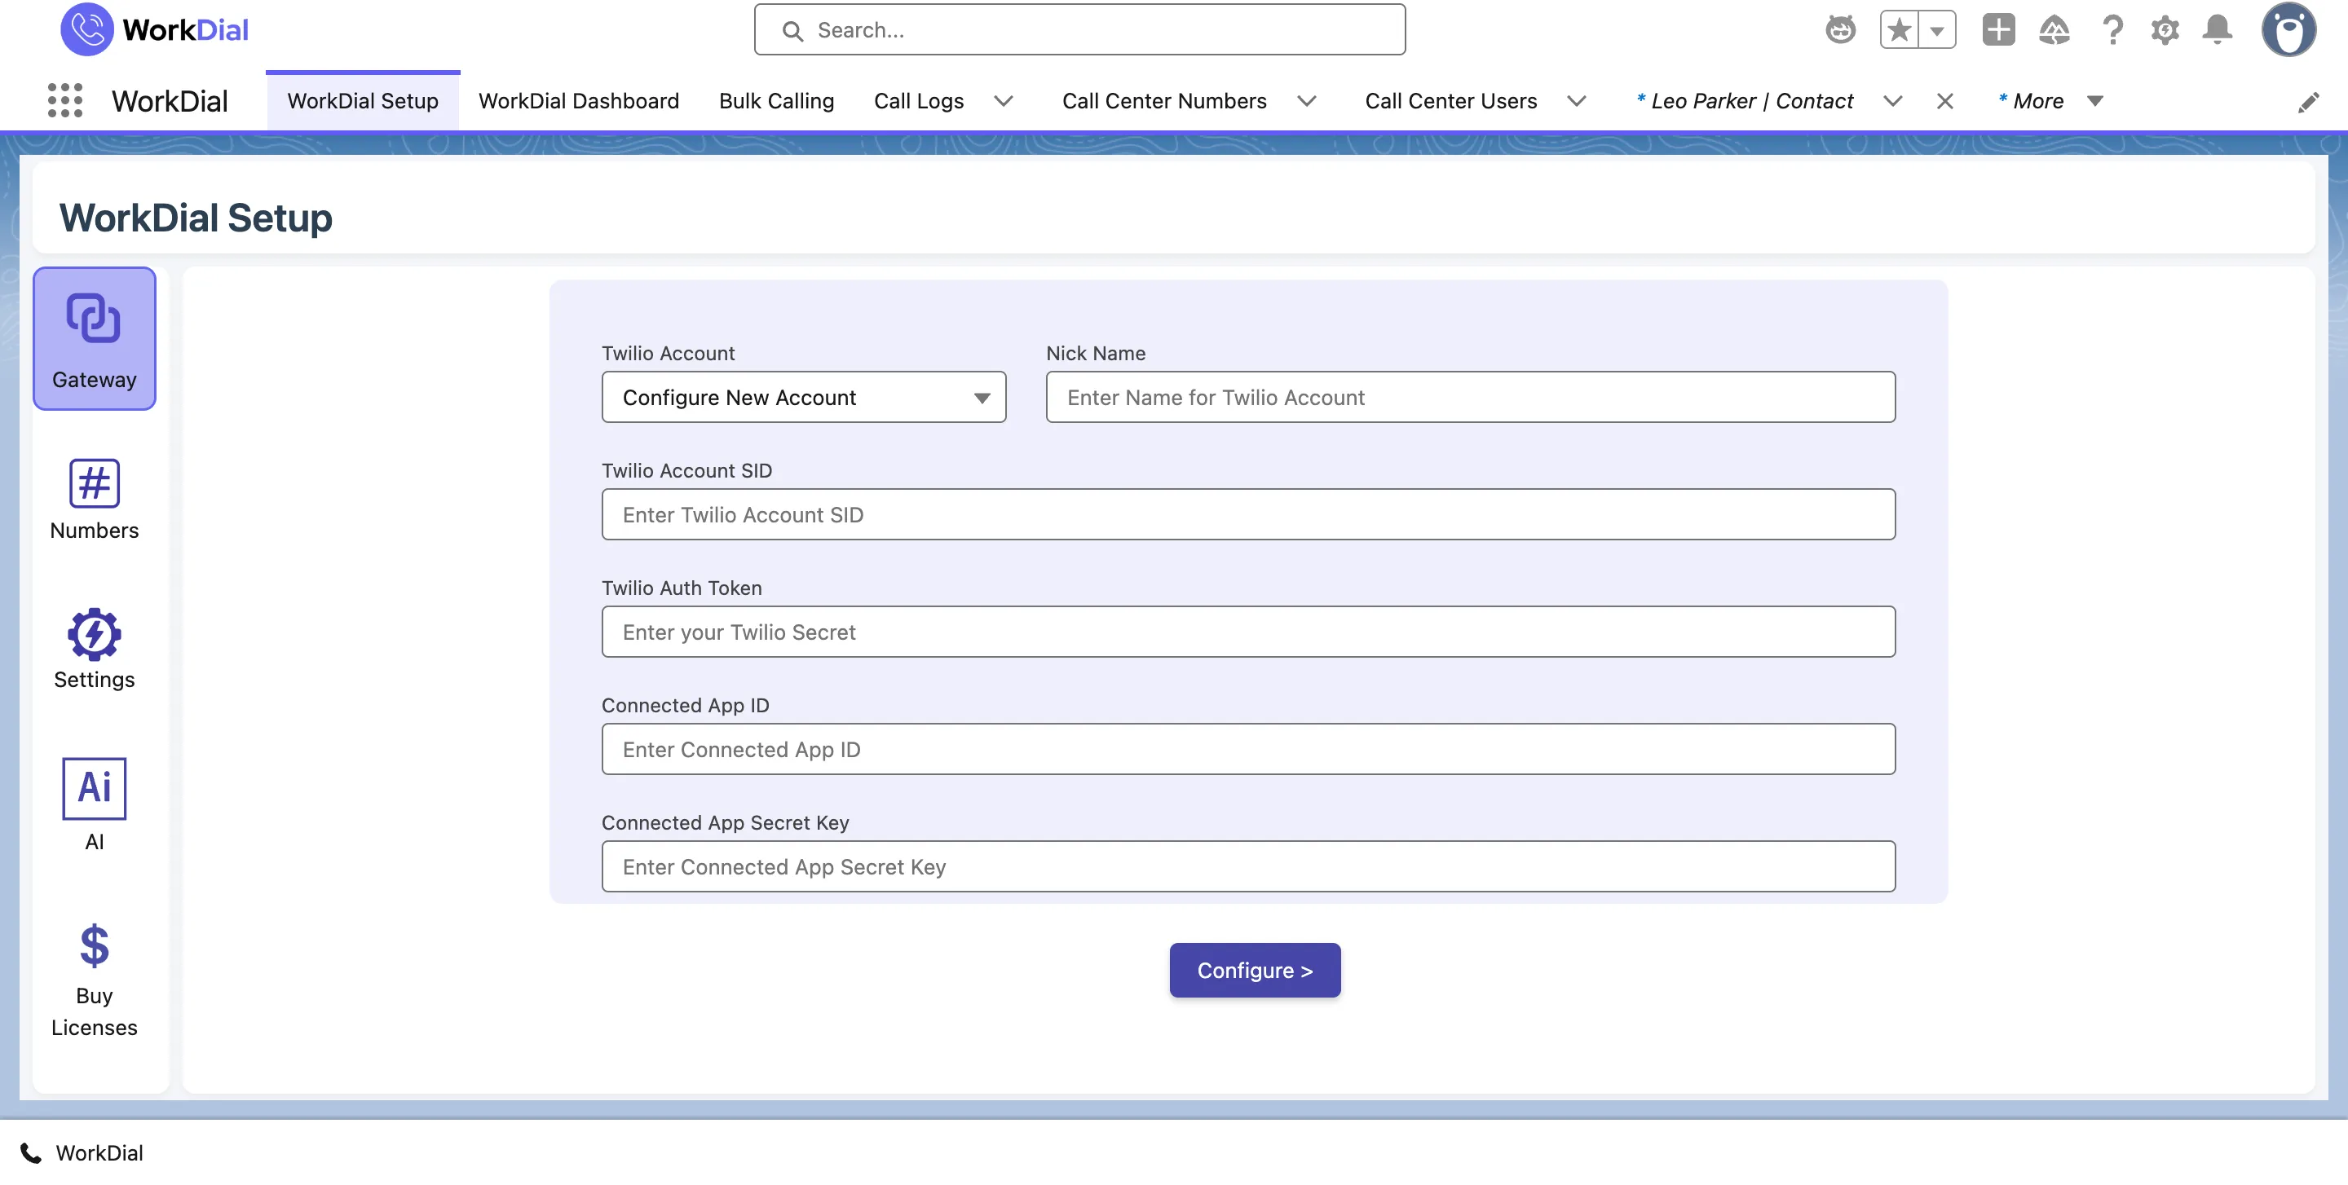Open Call Center Users tab
2348x1185 pixels.
coord(1450,100)
